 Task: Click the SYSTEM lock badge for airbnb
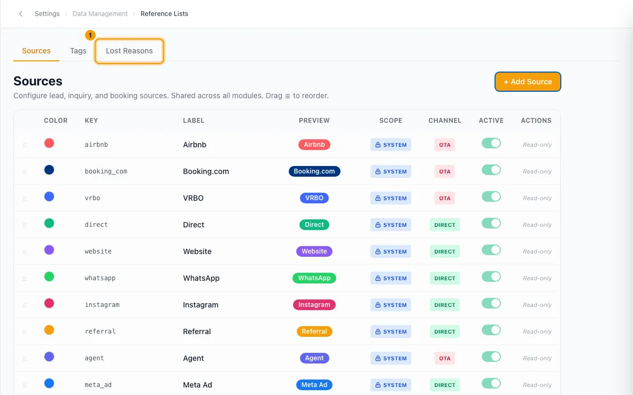[391, 145]
